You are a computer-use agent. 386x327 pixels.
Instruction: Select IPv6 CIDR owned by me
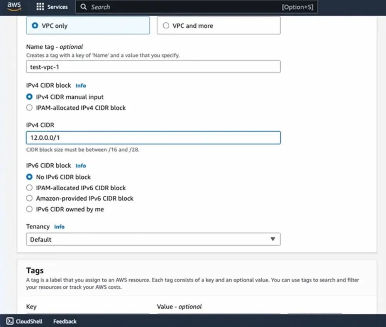click(x=29, y=209)
